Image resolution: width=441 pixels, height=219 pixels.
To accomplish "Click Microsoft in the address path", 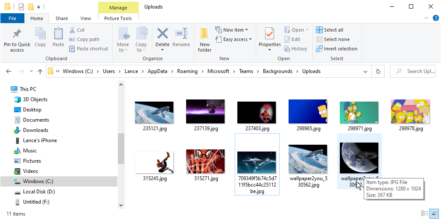I will pos(219,71).
